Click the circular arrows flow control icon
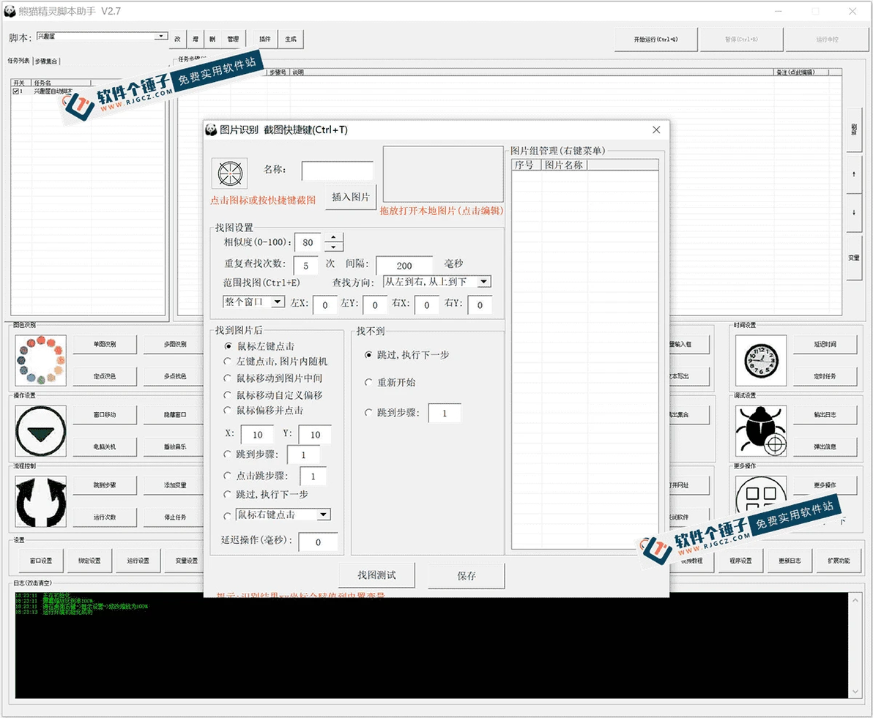Screen dimensions: 873x718 (40, 501)
